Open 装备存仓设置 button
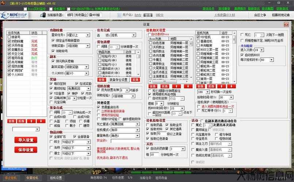294x182 pixels. point(118,80)
